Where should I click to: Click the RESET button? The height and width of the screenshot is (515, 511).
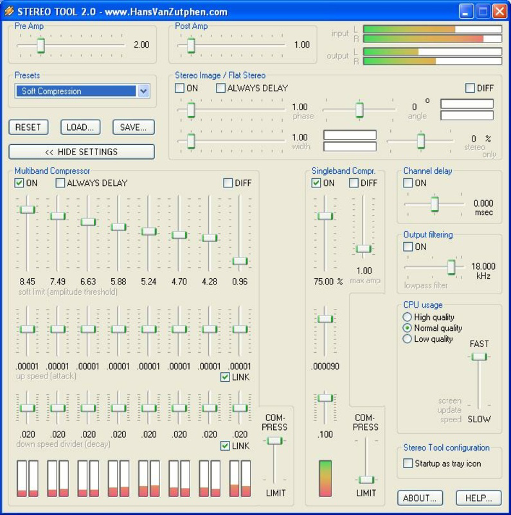[x=28, y=127]
